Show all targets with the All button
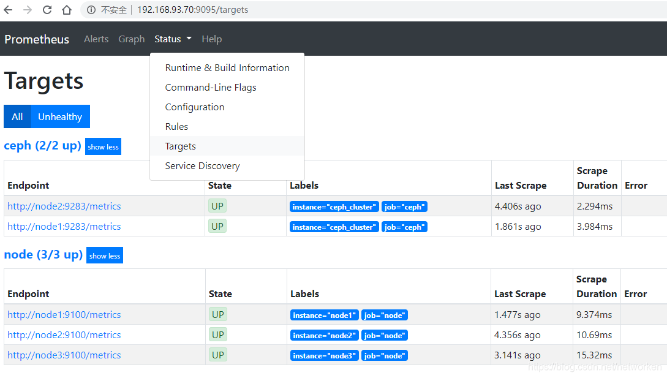The height and width of the screenshot is (378, 667). [x=17, y=116]
